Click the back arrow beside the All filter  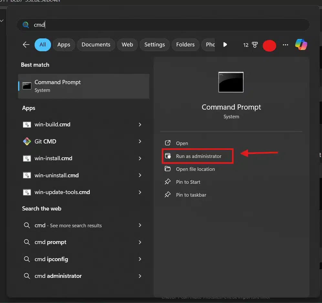[x=26, y=44]
